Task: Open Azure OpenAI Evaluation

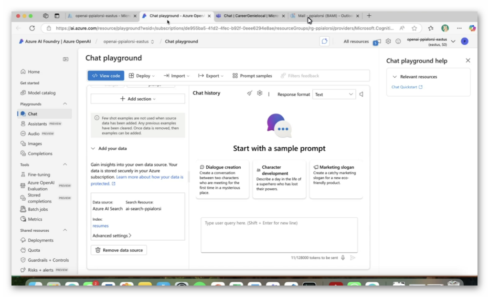Action: coord(41,185)
